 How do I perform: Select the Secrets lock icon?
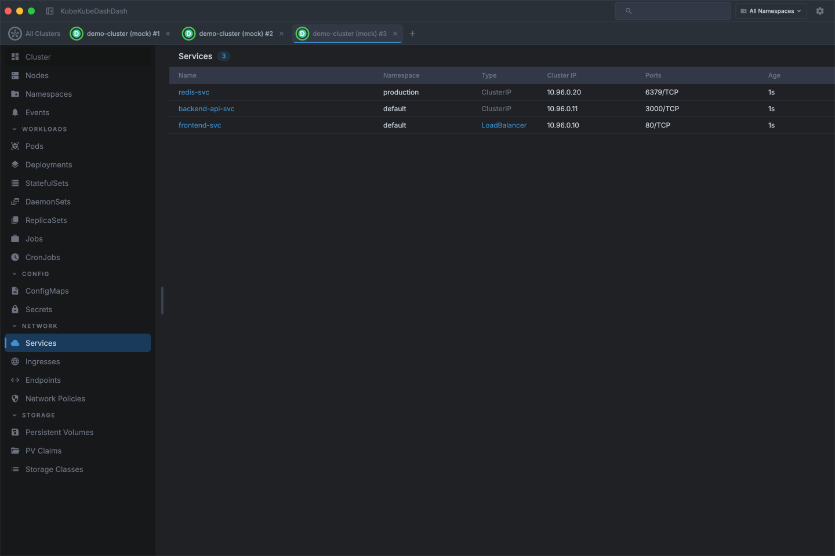pyautogui.click(x=15, y=309)
